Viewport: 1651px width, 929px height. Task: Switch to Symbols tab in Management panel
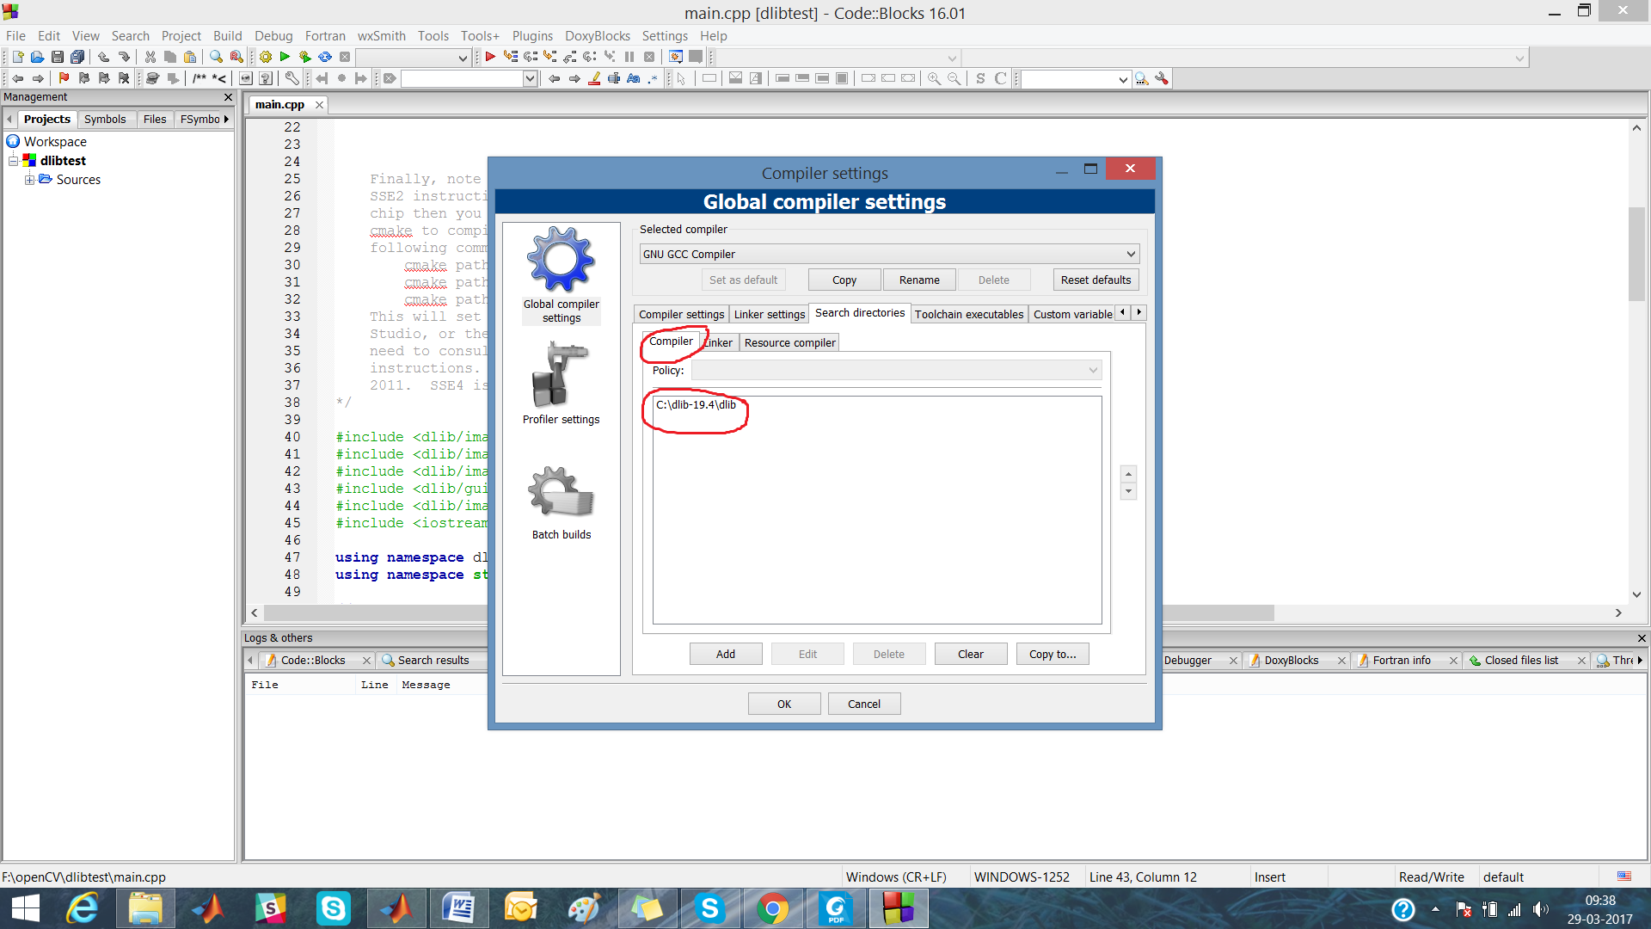105,119
